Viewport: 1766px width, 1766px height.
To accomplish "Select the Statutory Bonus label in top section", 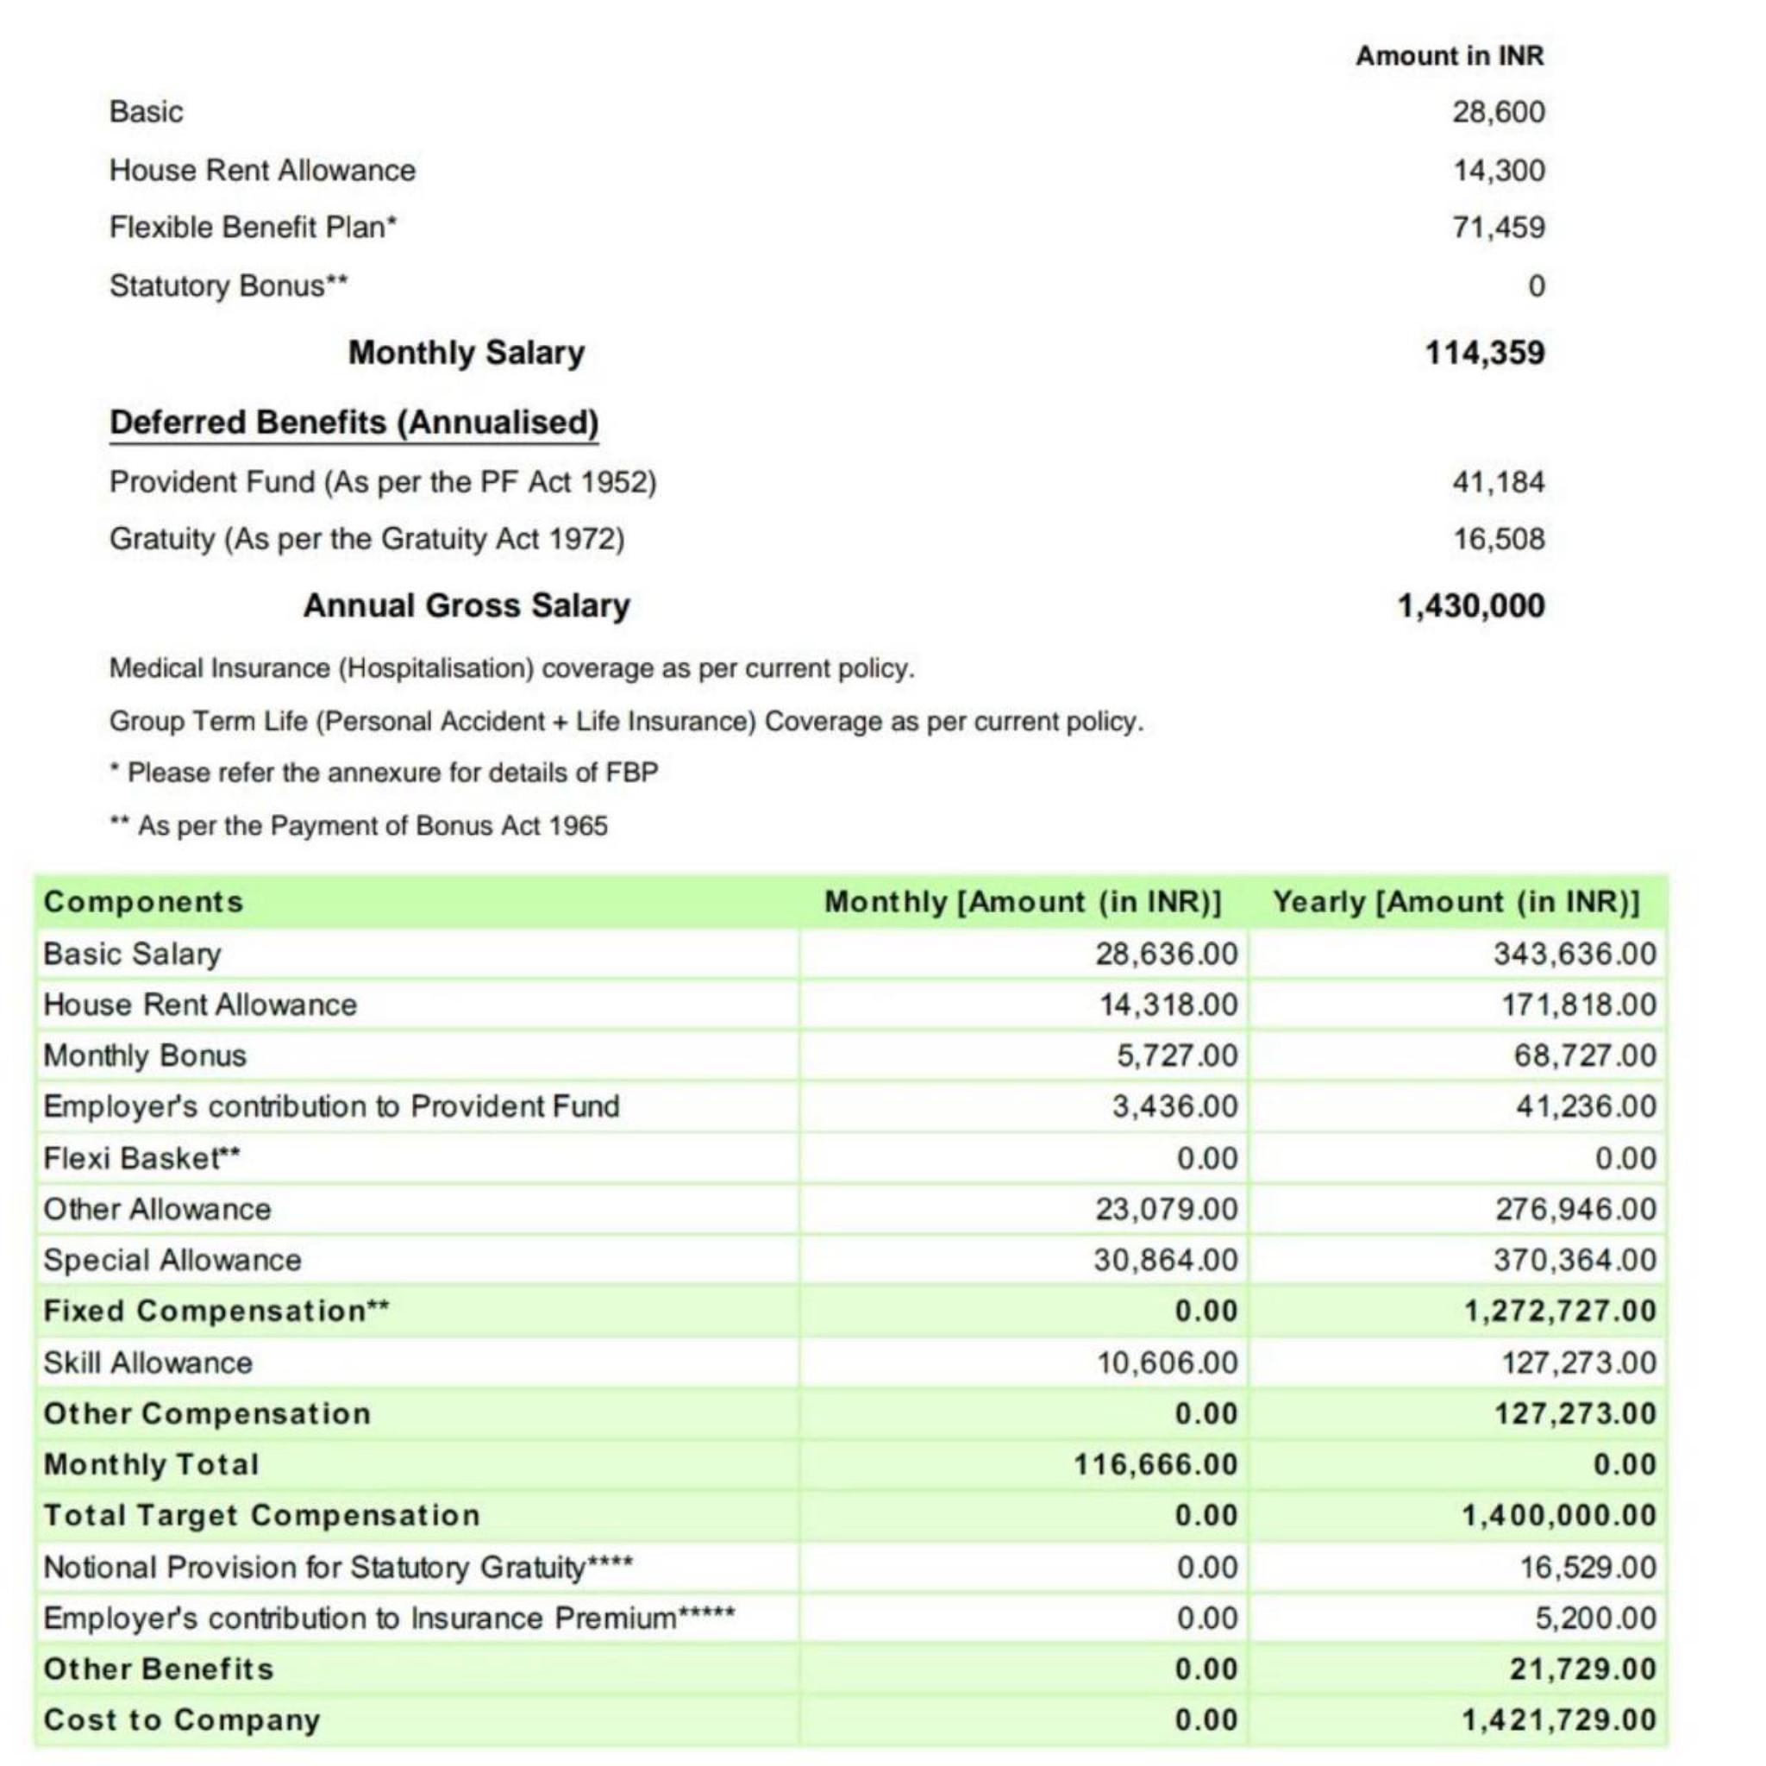I will [x=229, y=286].
